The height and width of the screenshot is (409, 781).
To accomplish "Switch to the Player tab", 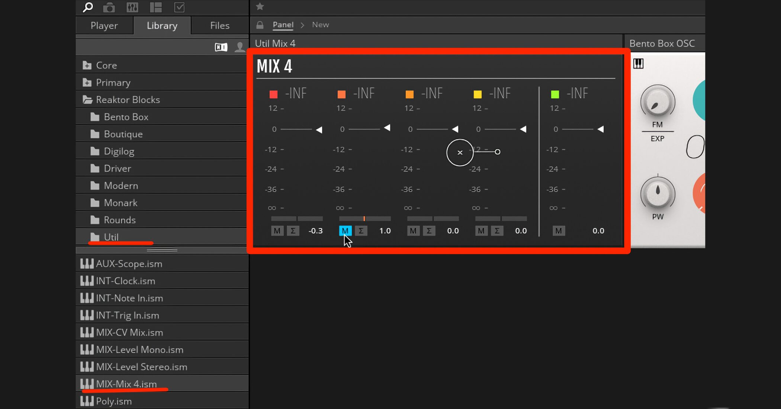I will point(104,25).
